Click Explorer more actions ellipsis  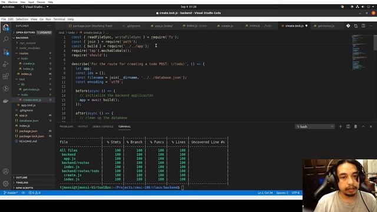49,26
